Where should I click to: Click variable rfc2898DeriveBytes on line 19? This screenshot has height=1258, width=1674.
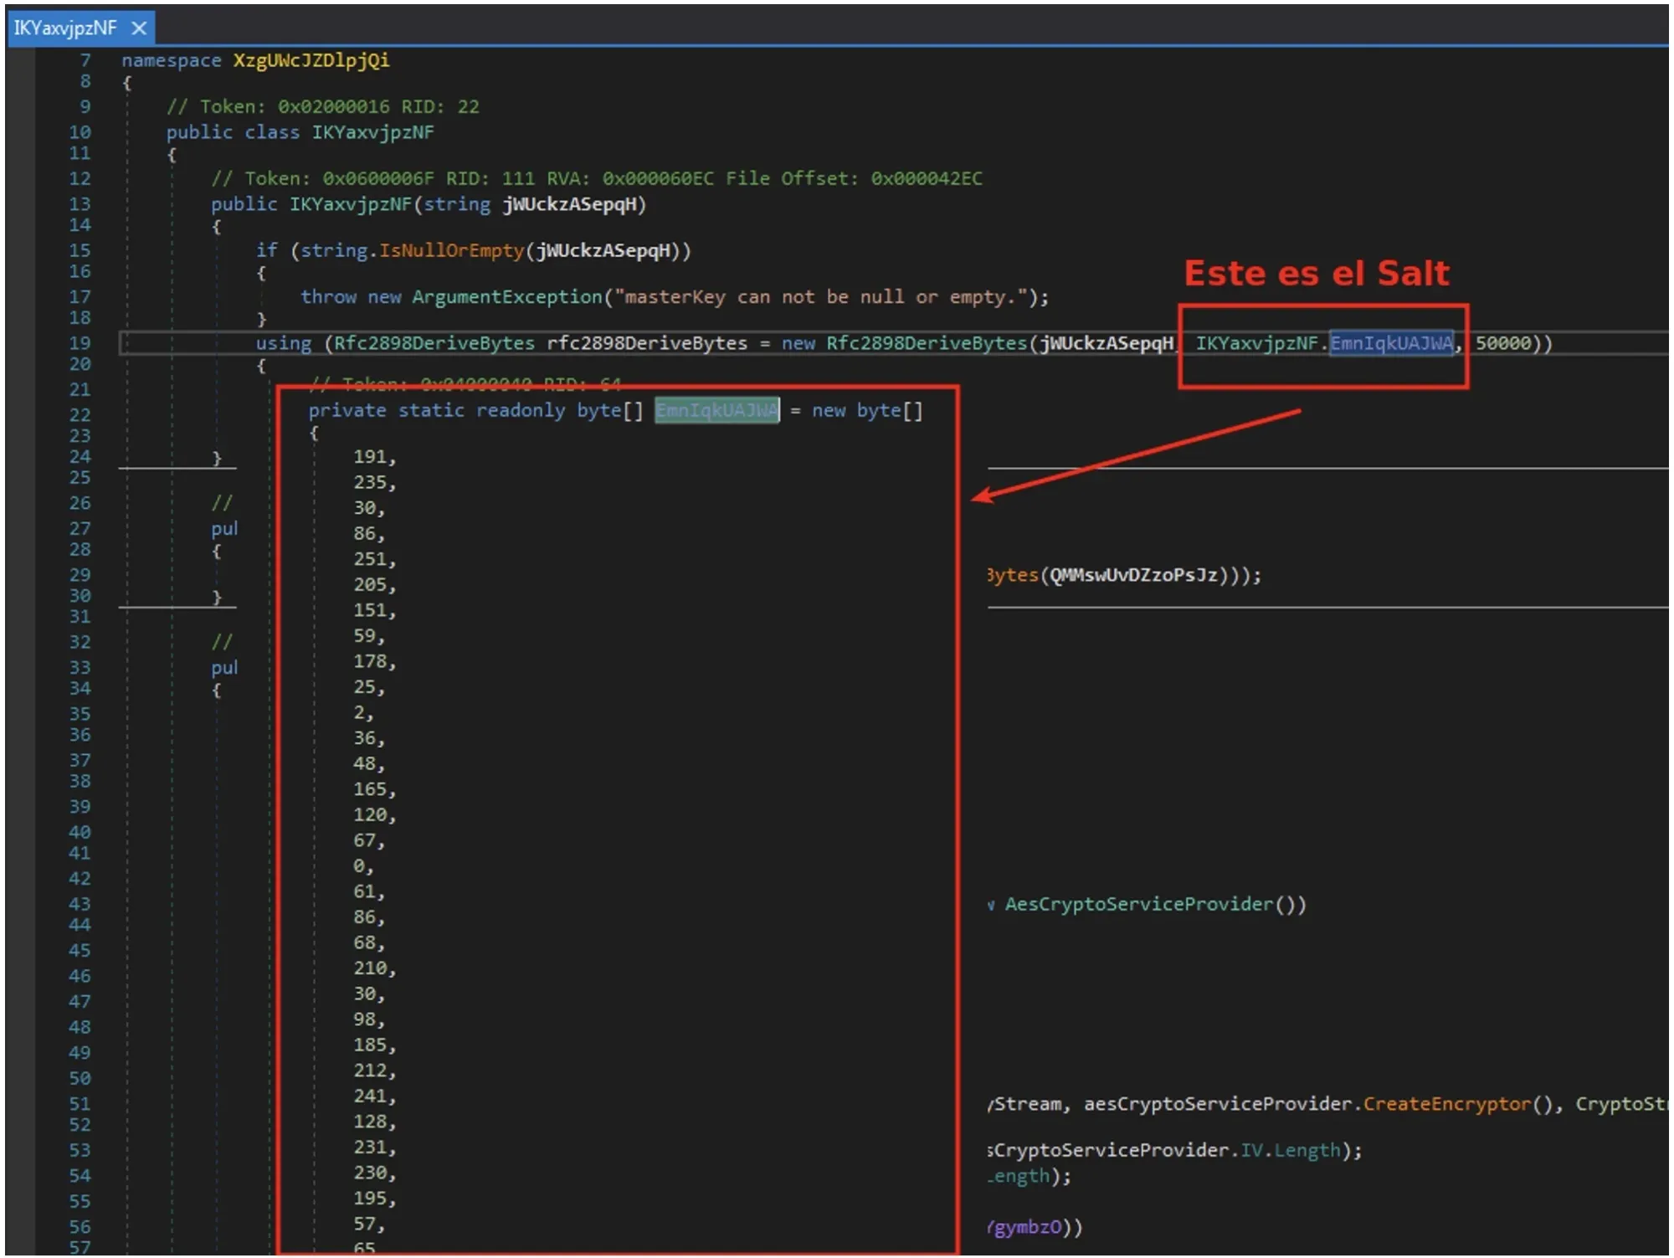647,343
